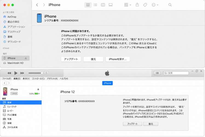Click Apple logo in iTunes header
The image size is (205, 137).
pyautogui.click(x=107, y=73)
